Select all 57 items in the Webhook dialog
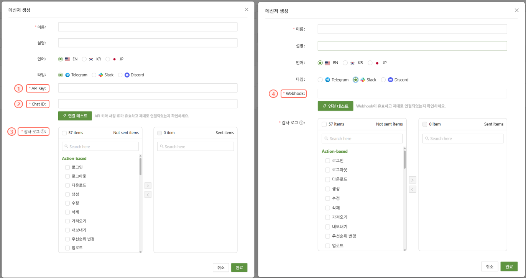The image size is (526, 278). 324,124
